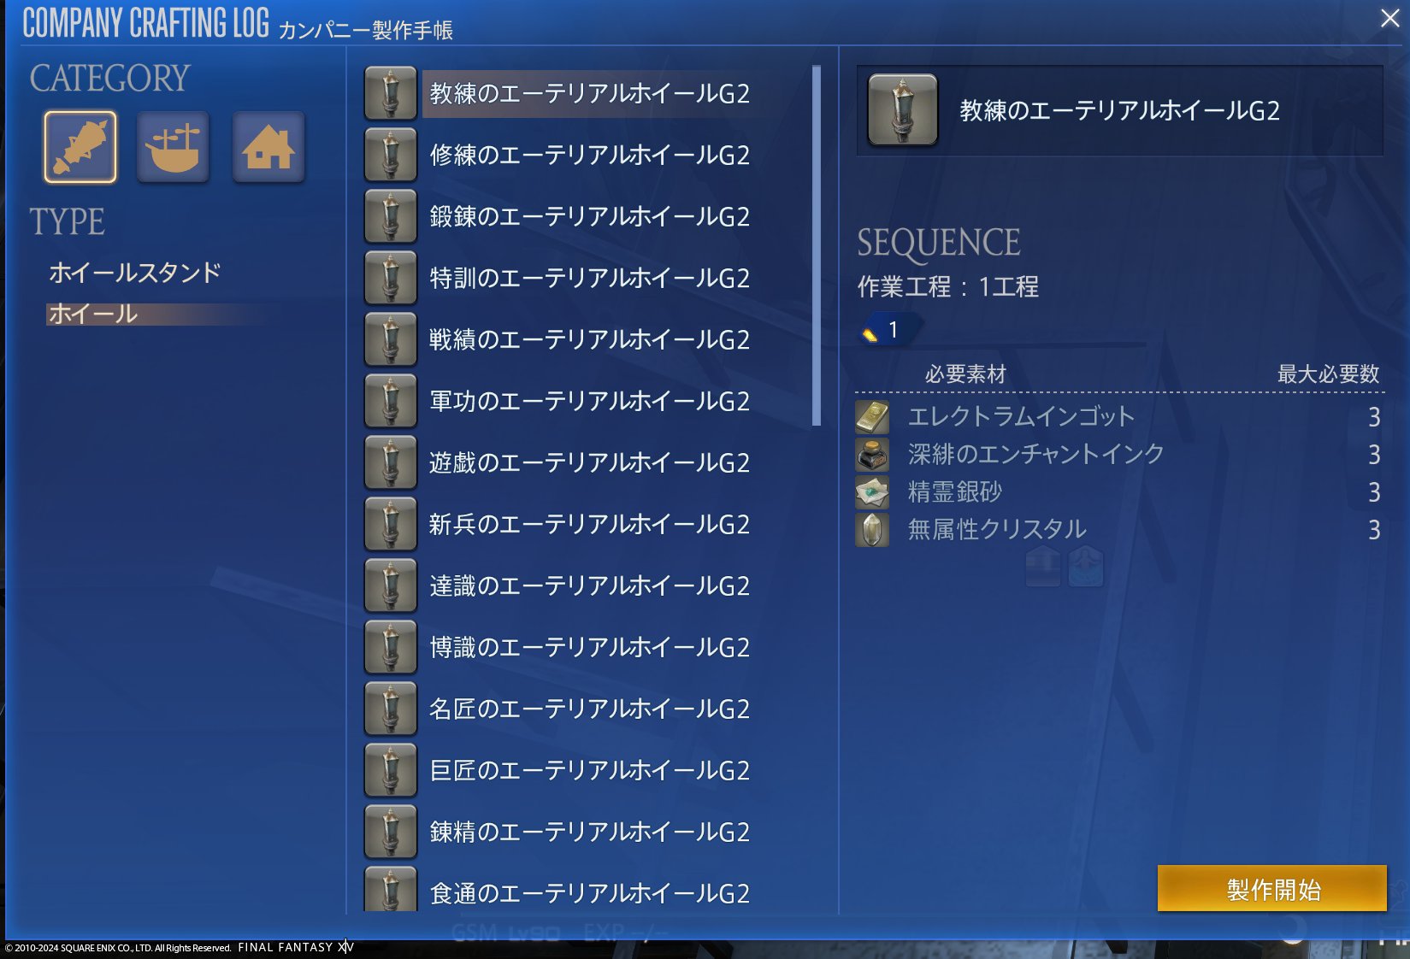Select the housing category house icon
Viewport: 1410px width, 959px height.
[268, 147]
